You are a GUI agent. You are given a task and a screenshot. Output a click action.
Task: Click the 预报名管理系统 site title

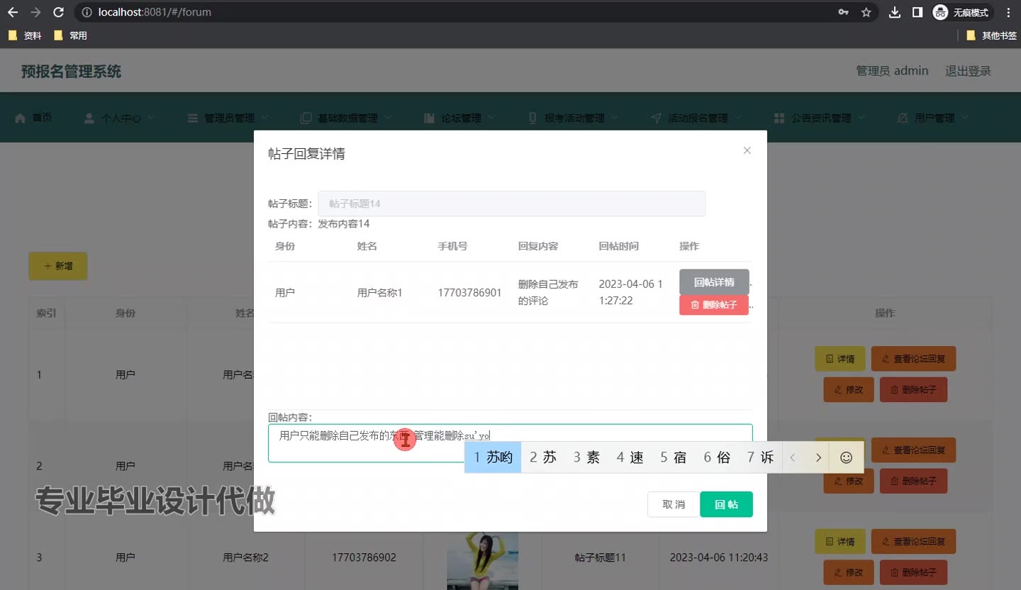click(71, 71)
